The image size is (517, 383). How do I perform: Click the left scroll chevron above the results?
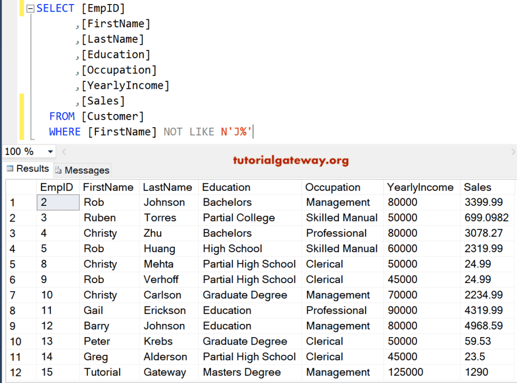(64, 151)
